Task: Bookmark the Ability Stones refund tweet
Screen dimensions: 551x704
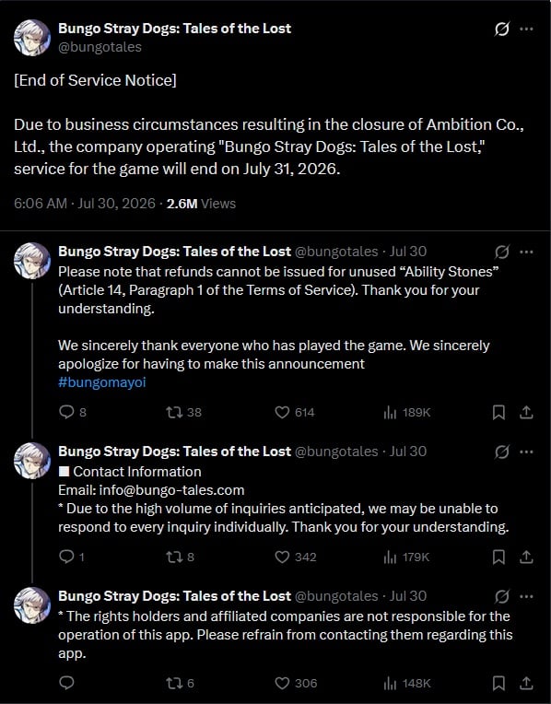Action: click(498, 412)
